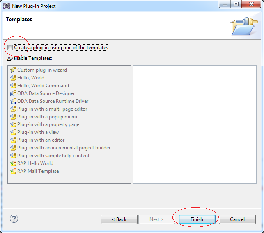Click the Custom plug-in wizard icon
The width and height of the screenshot is (264, 233).
coord(13,70)
